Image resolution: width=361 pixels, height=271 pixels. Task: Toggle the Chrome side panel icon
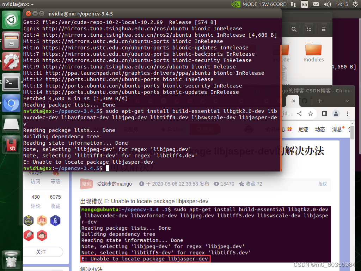pos(325,114)
